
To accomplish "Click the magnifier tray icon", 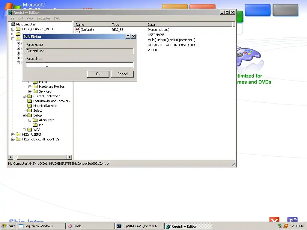I will pyautogui.click(x=286, y=226).
